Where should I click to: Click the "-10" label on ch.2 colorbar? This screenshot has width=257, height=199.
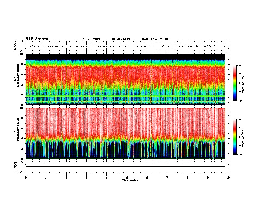240,155
